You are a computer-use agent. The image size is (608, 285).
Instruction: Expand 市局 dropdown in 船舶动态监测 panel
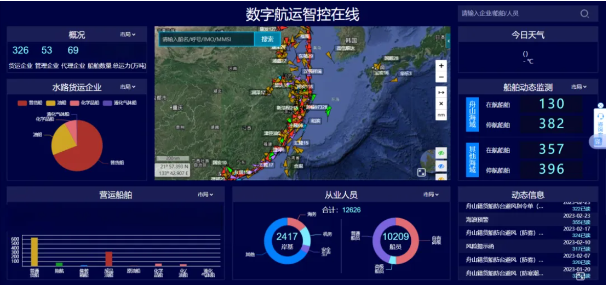[x=578, y=87]
